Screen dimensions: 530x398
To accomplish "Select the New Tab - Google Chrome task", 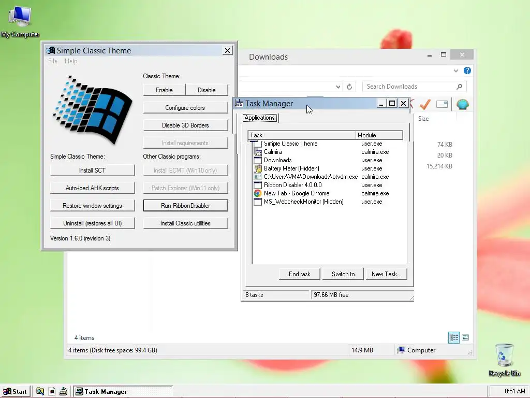I will click(330, 193).
